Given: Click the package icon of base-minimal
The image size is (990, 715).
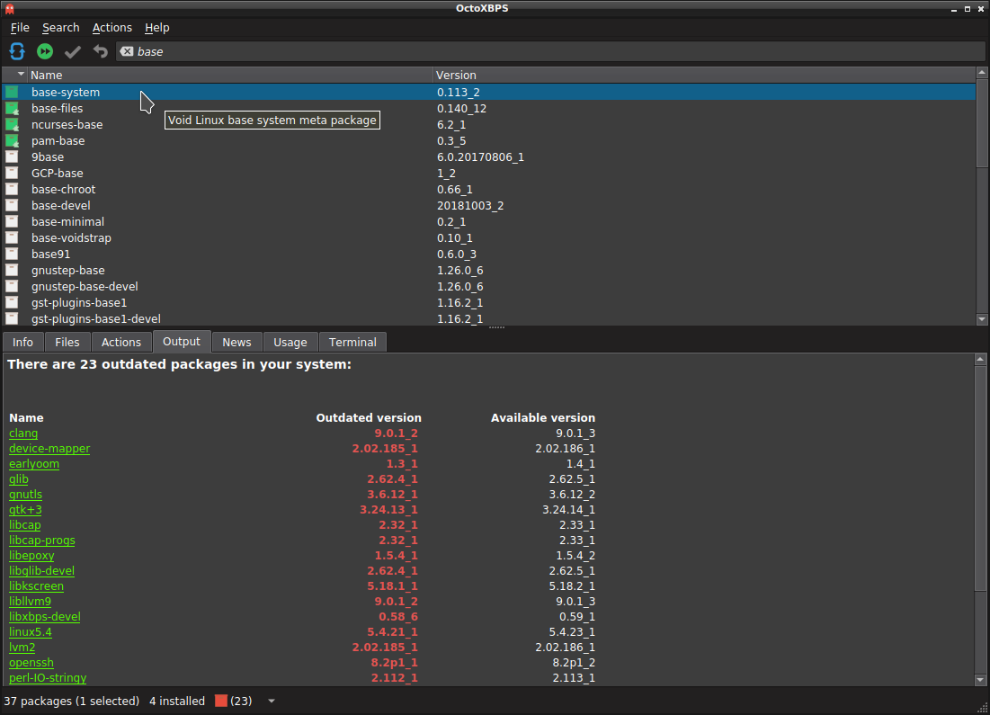Looking at the screenshot, I should pos(12,222).
